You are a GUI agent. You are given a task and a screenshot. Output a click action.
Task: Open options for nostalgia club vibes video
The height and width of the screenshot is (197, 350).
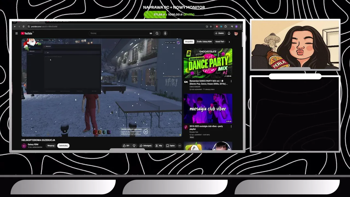click(x=231, y=127)
